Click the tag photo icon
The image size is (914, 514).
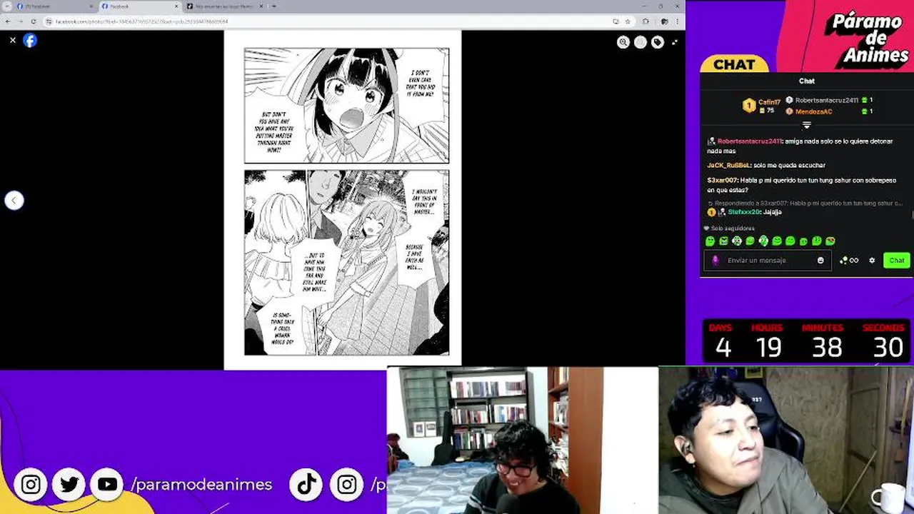tap(658, 42)
